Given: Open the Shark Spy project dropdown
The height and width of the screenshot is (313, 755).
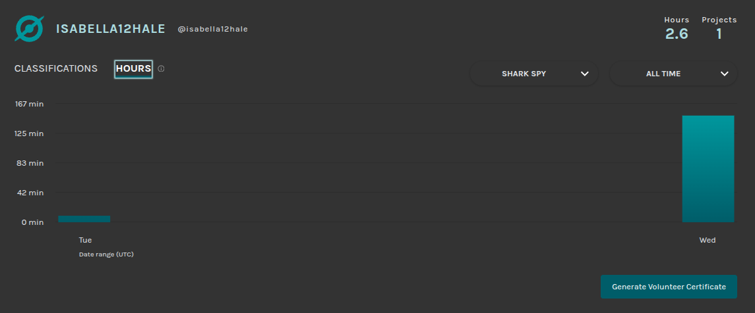Looking at the screenshot, I should [x=534, y=74].
